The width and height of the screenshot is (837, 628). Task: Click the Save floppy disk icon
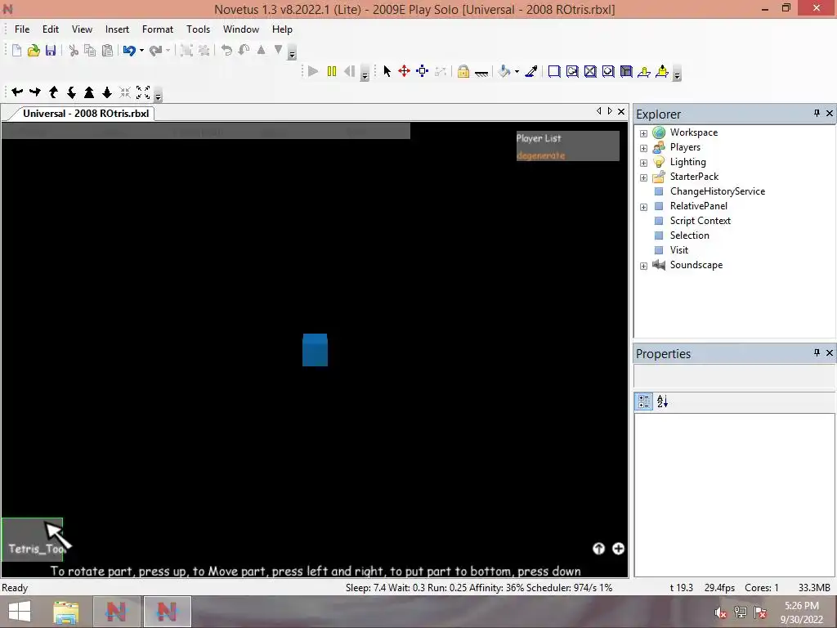tap(51, 50)
